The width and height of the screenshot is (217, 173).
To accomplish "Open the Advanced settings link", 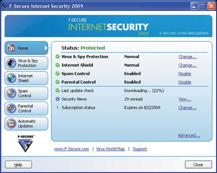I will click(x=189, y=135).
